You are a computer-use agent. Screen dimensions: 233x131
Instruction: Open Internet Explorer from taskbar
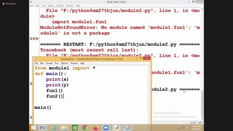click(x=54, y=128)
